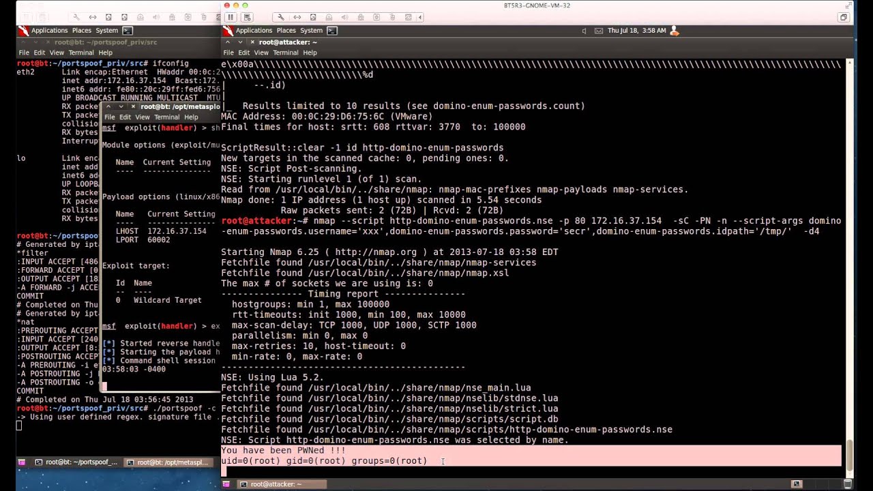Image resolution: width=873 pixels, height=491 pixels.
Task: Click down-arrow titlebar button of root@attacker terminal
Action: click(x=239, y=42)
